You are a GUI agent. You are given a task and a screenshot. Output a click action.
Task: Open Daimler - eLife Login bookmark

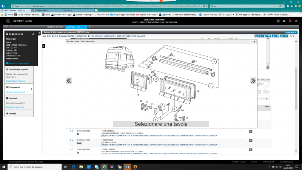[x=61, y=15]
